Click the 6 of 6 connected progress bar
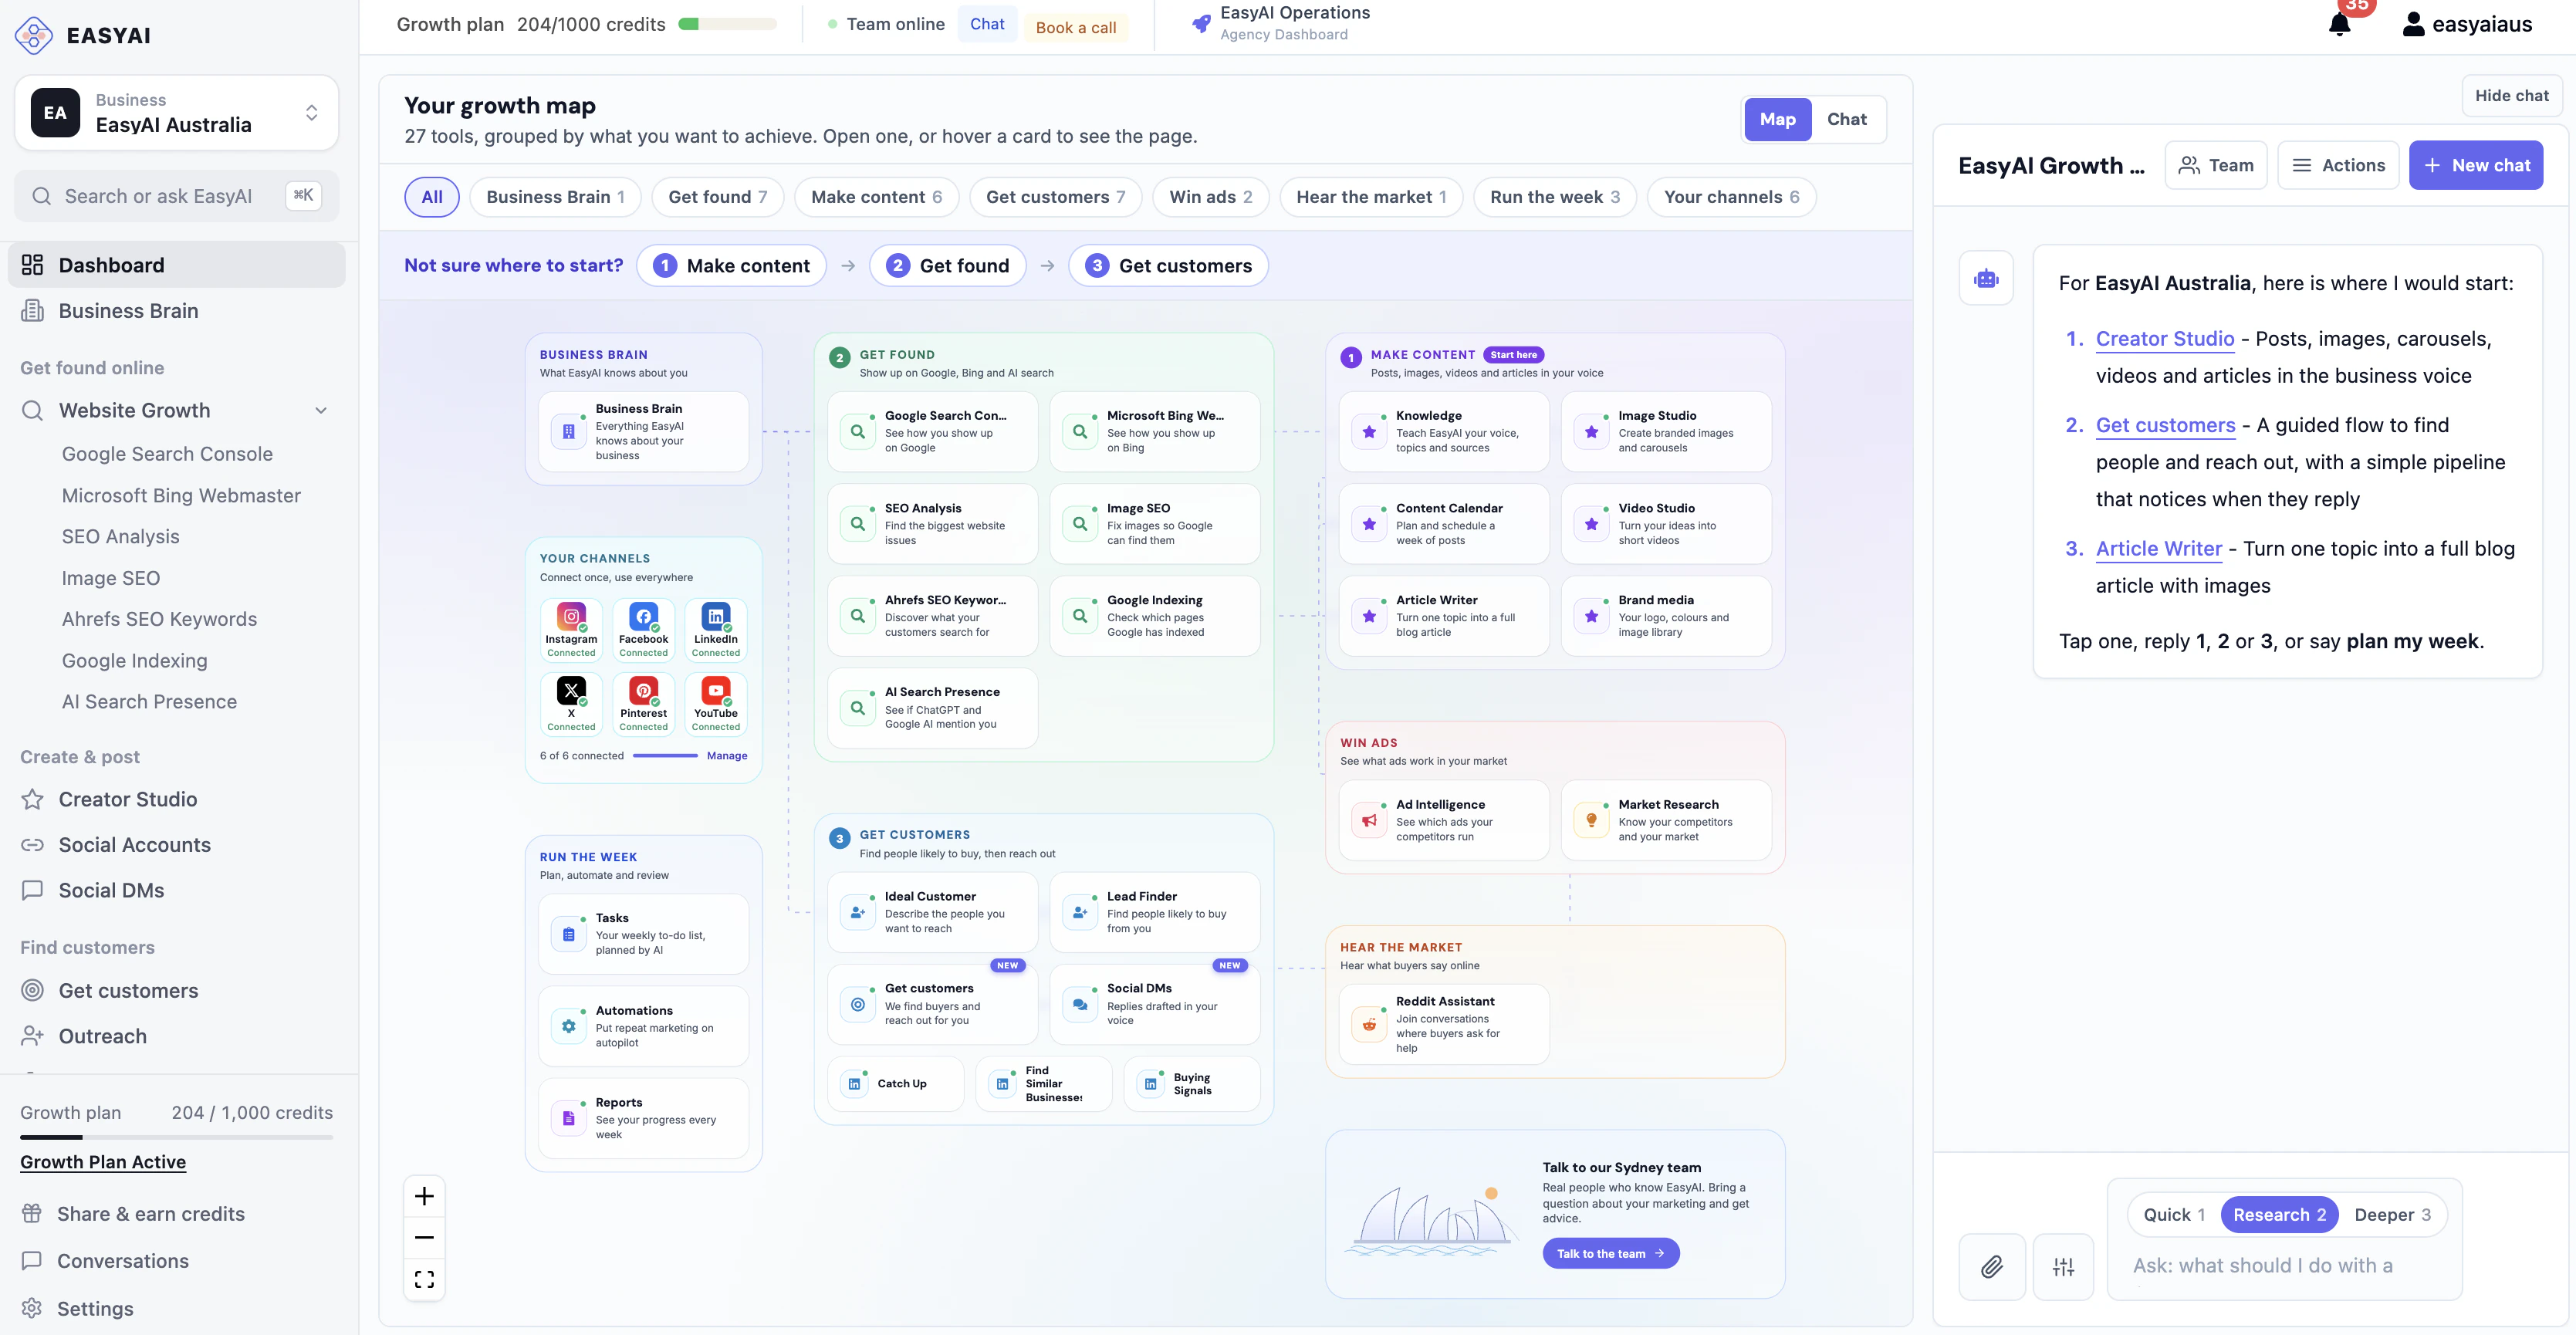Image resolution: width=2576 pixels, height=1335 pixels. (665, 756)
